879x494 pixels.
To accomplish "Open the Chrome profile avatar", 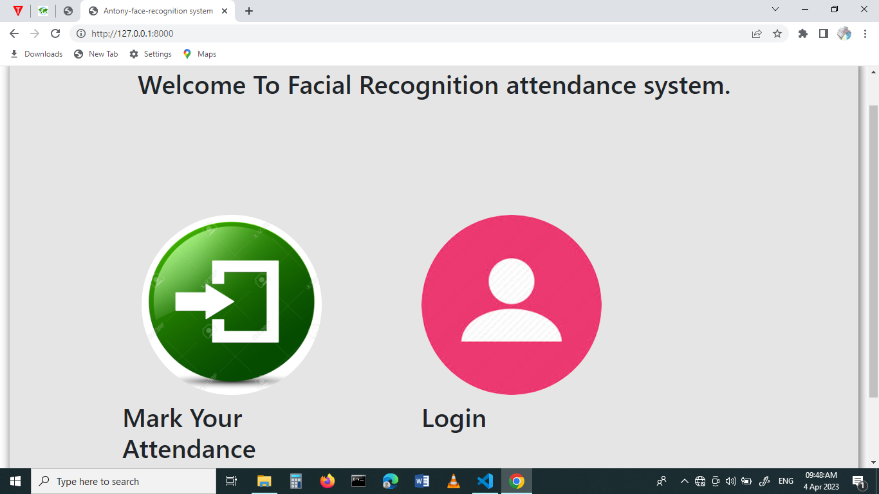I will coord(844,33).
